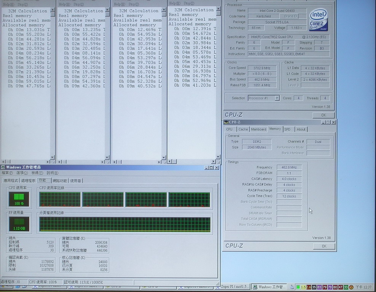Image resolution: width=376 pixels, height=292 pixels.
Task: Open the About tab in CPU-Z
Action: point(301,129)
